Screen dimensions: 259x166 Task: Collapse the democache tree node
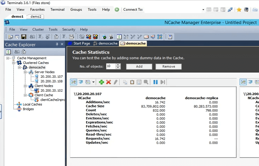(19, 67)
